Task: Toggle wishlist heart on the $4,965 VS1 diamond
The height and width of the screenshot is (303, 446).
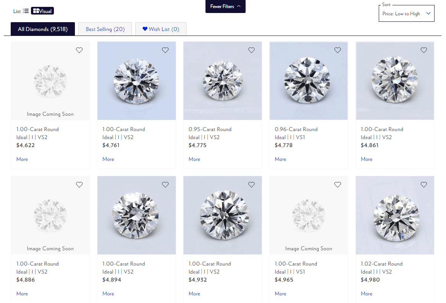Action: (x=337, y=185)
